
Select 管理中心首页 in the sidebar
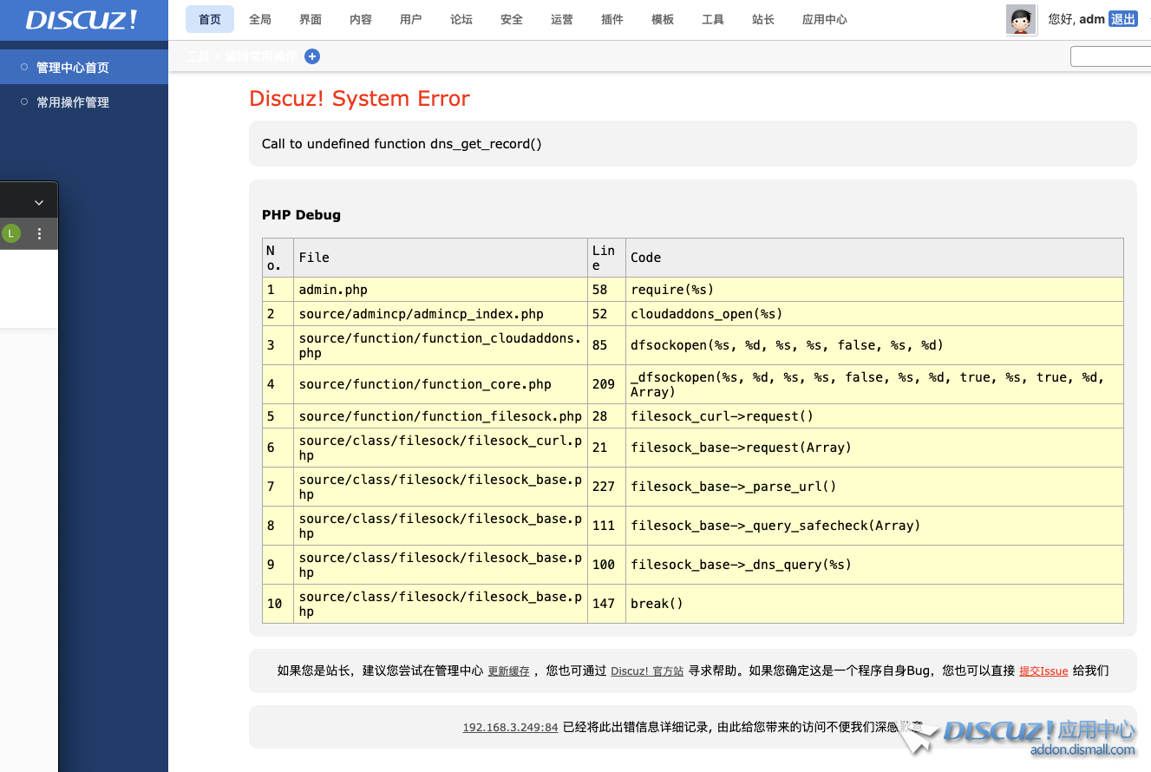coord(73,68)
